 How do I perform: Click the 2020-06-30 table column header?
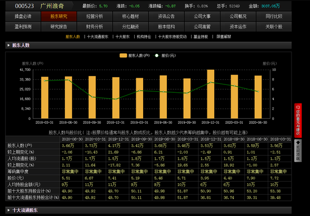[72, 139]
